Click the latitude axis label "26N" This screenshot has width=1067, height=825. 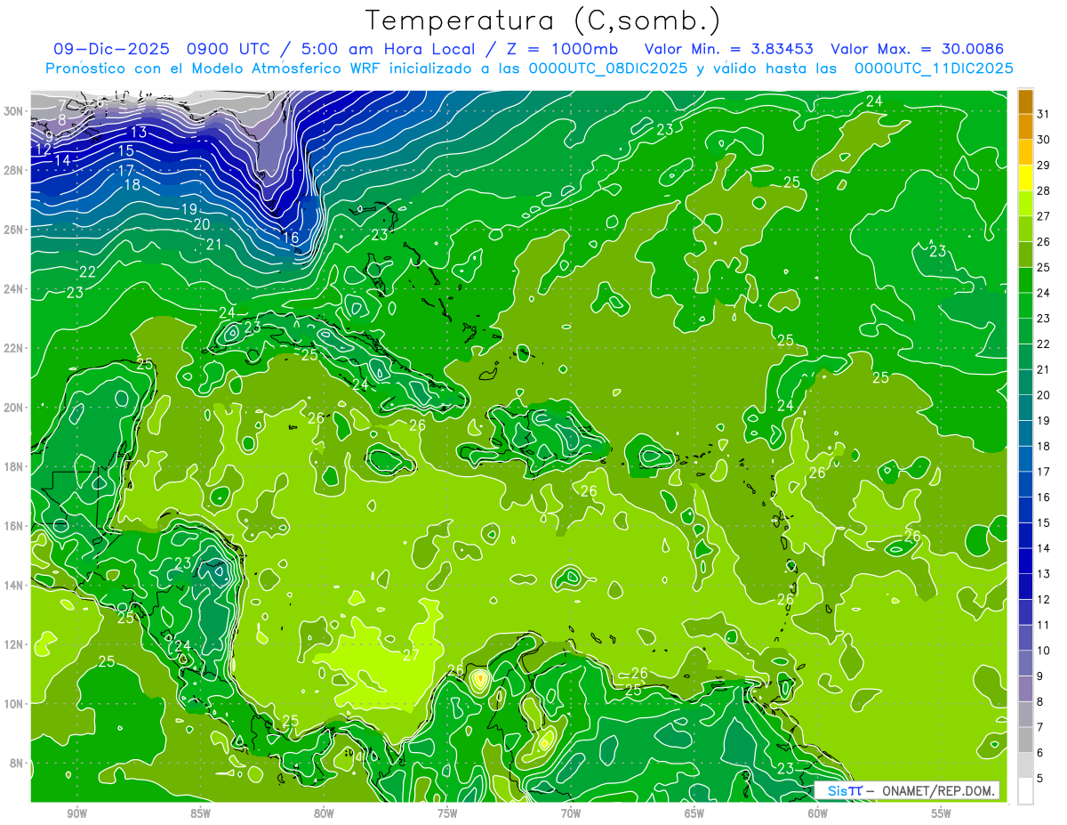pyautogui.click(x=15, y=230)
